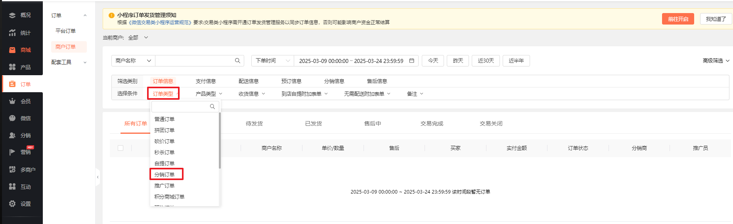Viewport: 733px width, 224px height.
Task: Click the 近30天 quick date button
Action: pyautogui.click(x=486, y=61)
